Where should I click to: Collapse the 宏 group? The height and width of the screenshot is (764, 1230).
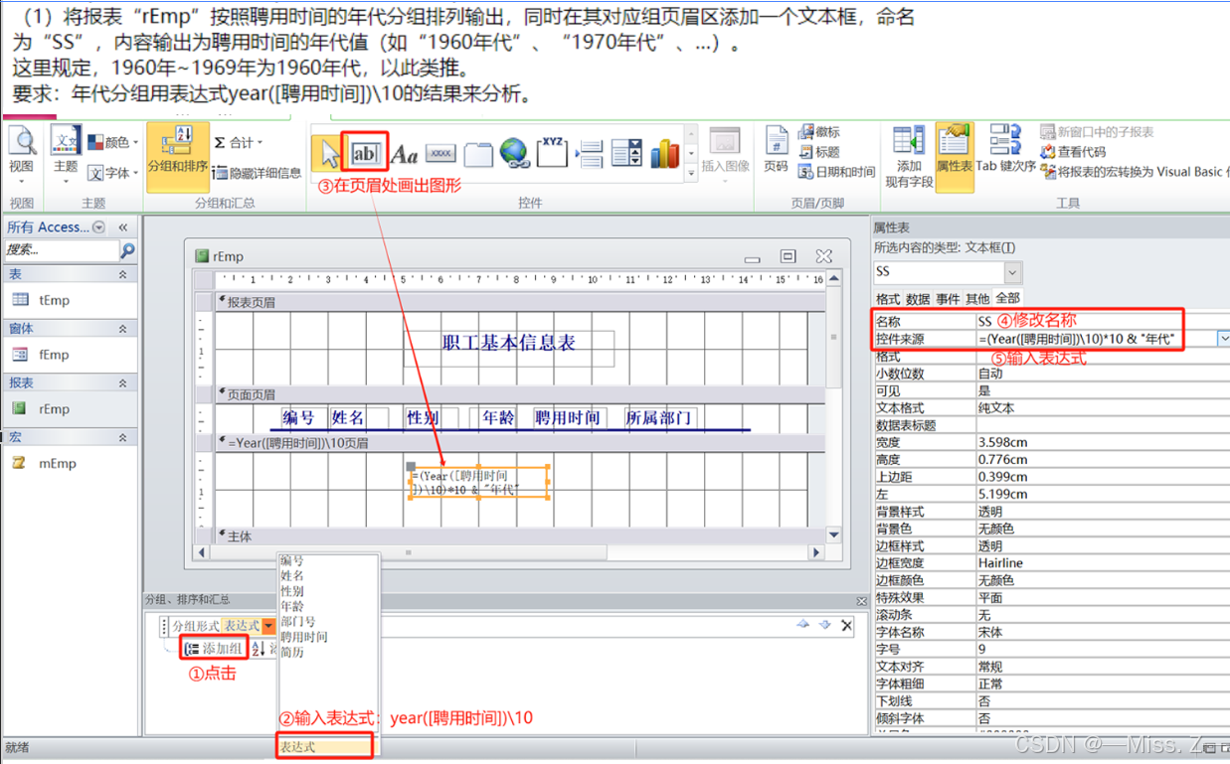pos(123,437)
